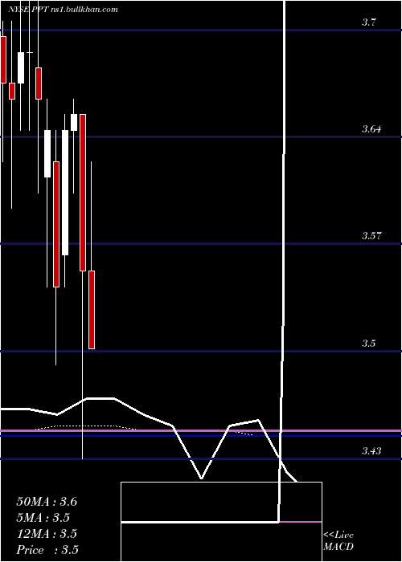Click the 3.64 price axis label
402x562 pixels.
(371, 129)
